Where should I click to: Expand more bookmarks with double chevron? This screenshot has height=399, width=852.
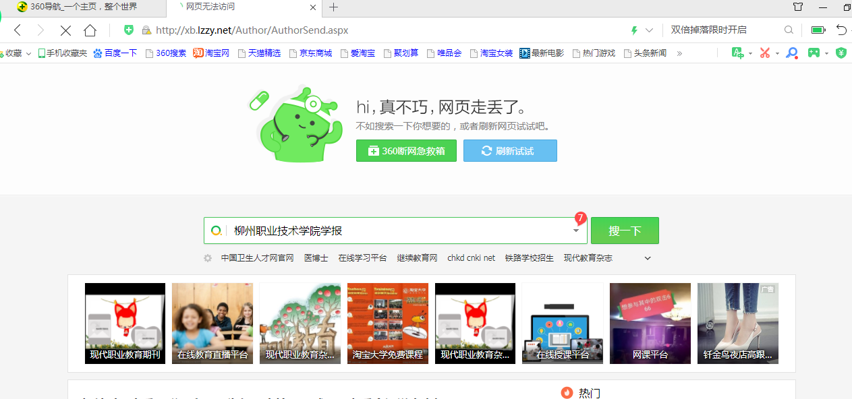click(x=679, y=53)
